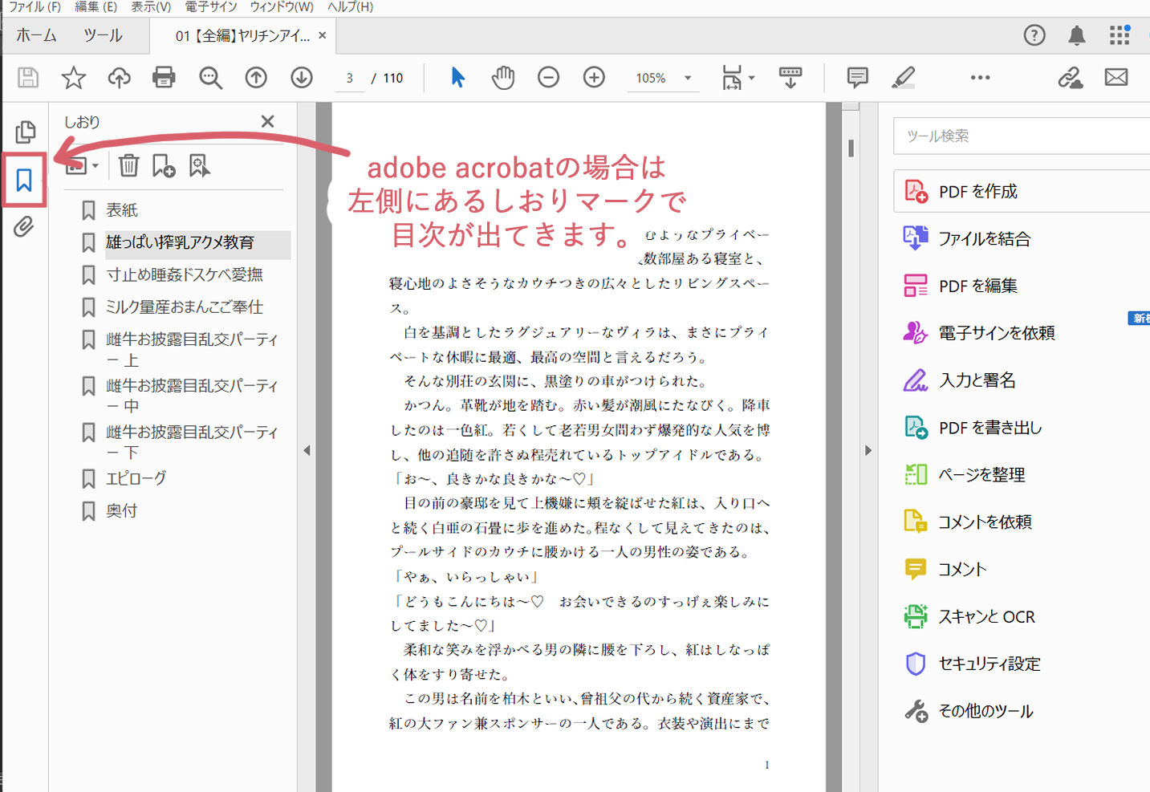Go to previous page arrow
This screenshot has width=1150, height=792.
click(x=256, y=78)
